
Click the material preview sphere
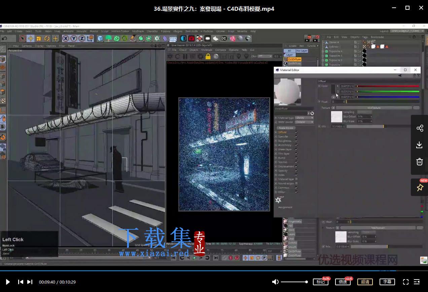[287, 92]
